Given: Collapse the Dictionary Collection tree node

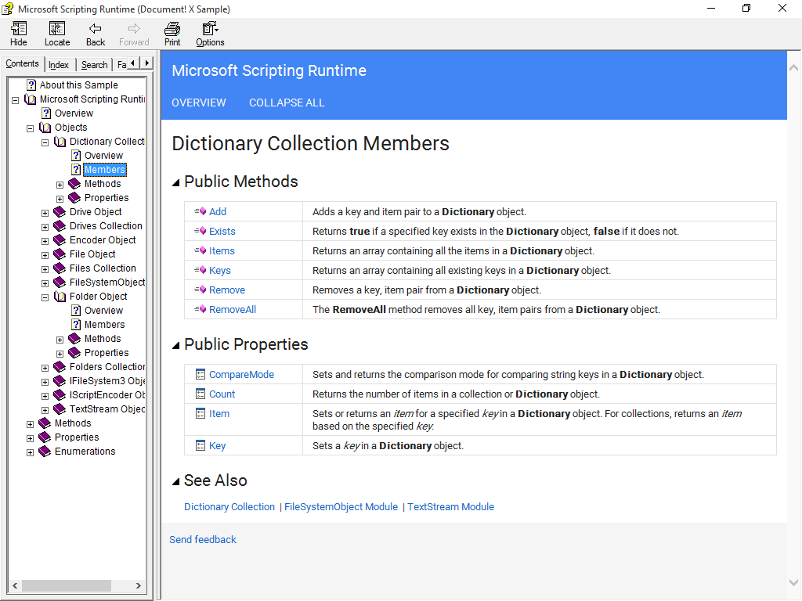Looking at the screenshot, I should 45,142.
